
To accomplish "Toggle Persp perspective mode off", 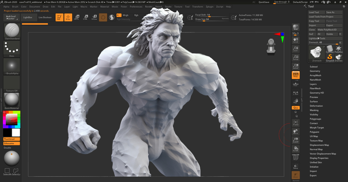I will pos(296,75).
